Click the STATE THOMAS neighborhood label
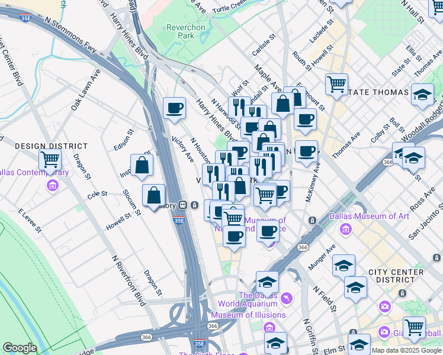Image resolution: width=443 pixels, height=355 pixels. click(378, 92)
